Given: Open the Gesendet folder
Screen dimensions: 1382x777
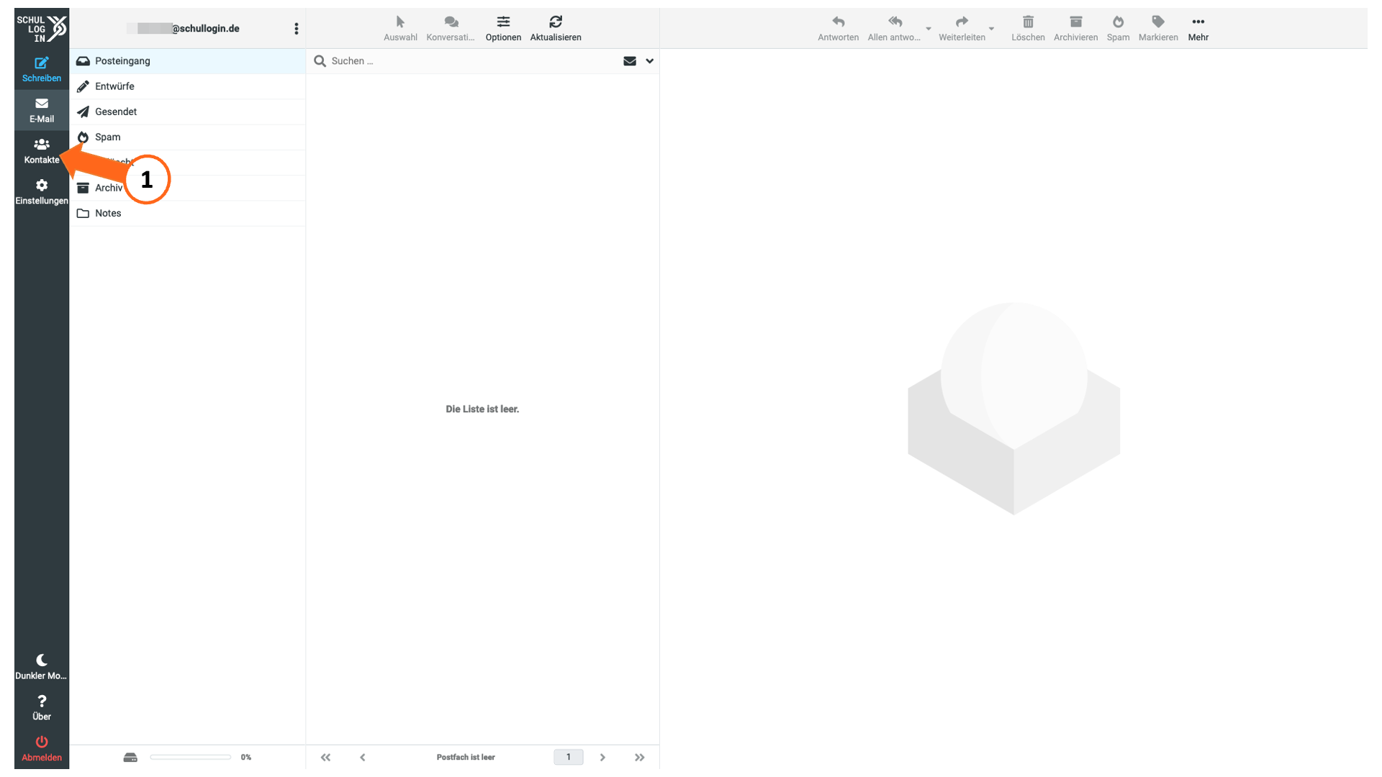Looking at the screenshot, I should [x=187, y=112].
